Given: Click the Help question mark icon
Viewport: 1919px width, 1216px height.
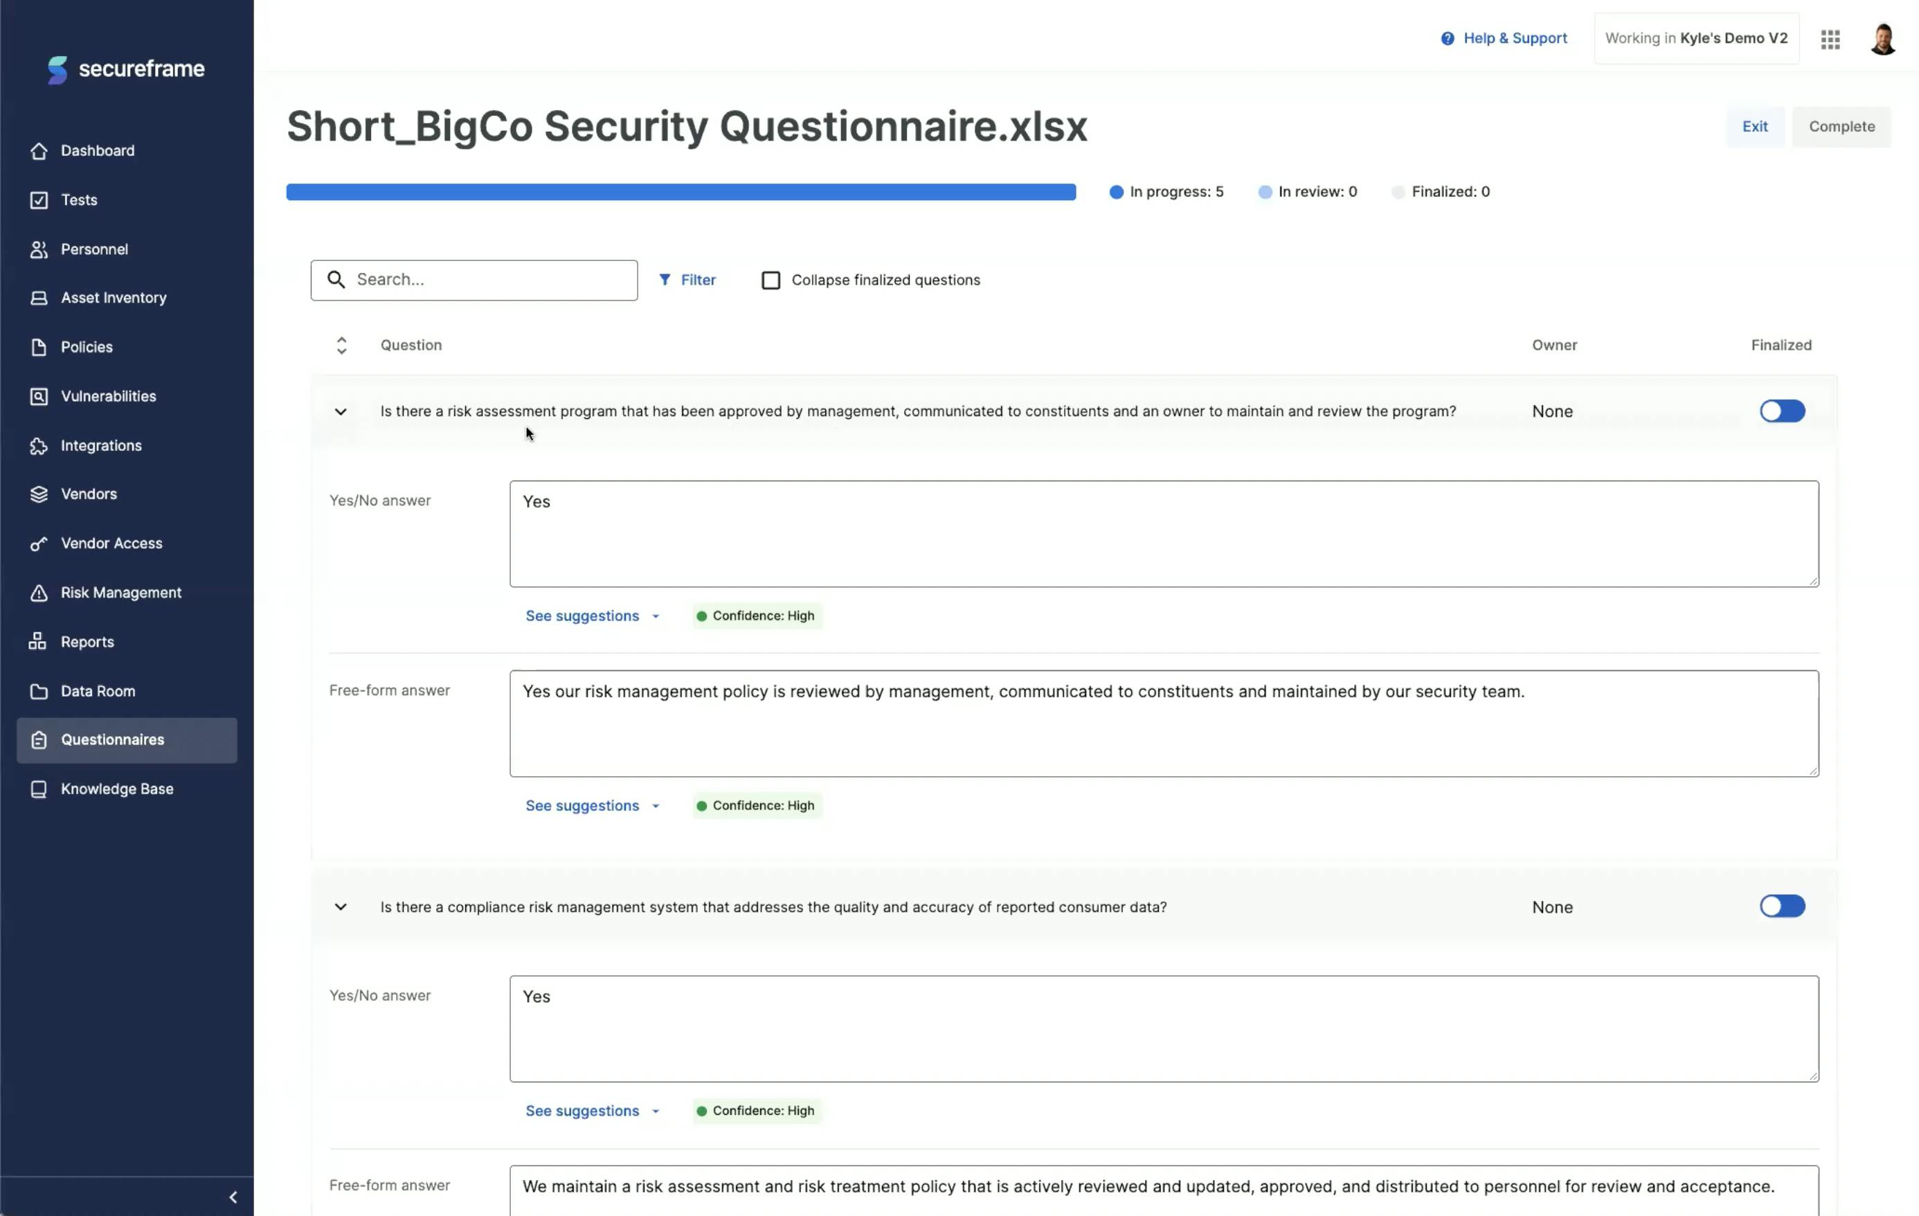Looking at the screenshot, I should [1448, 38].
